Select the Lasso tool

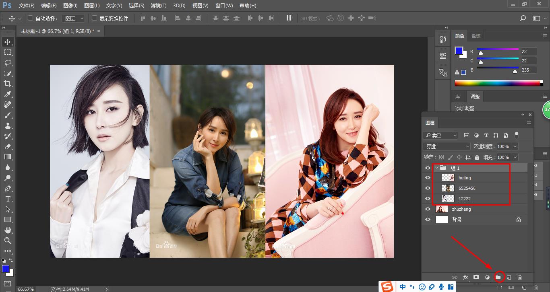point(8,63)
